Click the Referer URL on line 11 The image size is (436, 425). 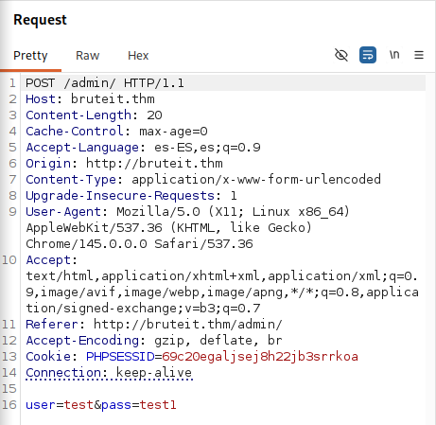(x=188, y=325)
